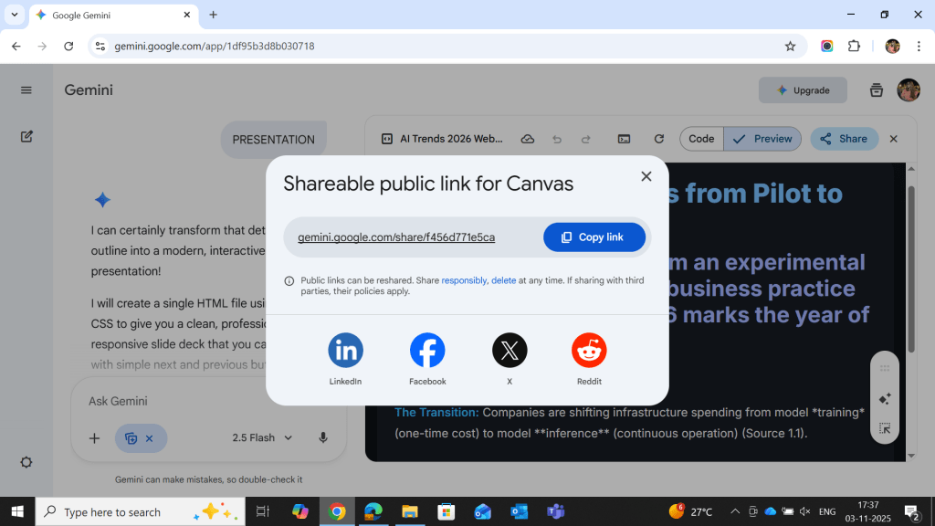
Task: Switch to the Code view tab
Action: pos(701,139)
